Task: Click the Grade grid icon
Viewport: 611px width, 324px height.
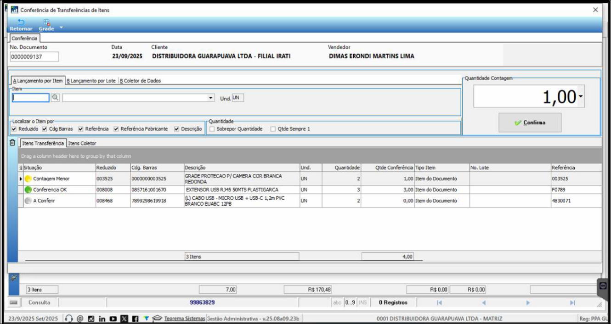Action: [x=46, y=22]
